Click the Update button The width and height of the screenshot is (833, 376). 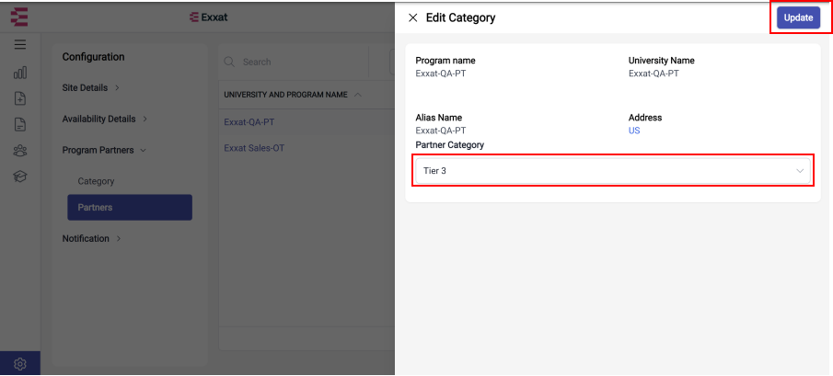coord(798,17)
